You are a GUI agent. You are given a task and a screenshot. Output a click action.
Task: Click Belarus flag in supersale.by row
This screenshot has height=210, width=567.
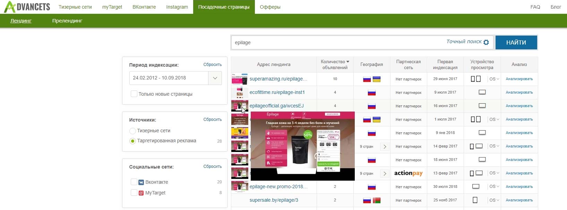(x=376, y=200)
